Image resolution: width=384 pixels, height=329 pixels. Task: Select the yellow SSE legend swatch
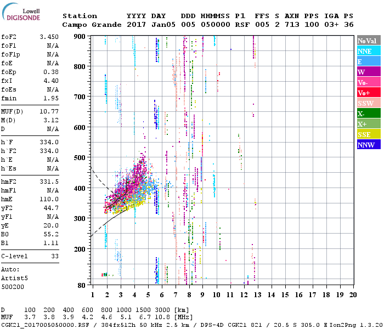(x=369, y=134)
